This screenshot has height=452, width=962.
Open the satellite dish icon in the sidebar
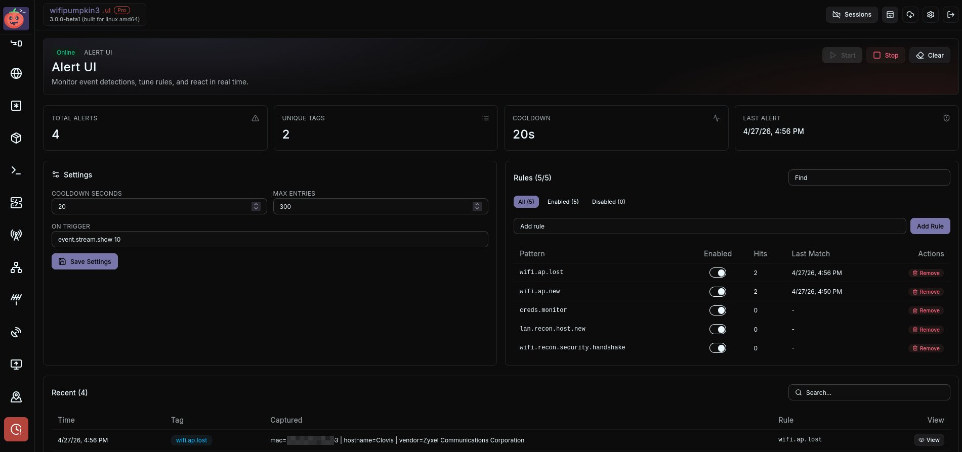coord(16,332)
